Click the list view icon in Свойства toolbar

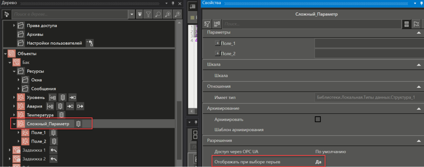(407, 24)
